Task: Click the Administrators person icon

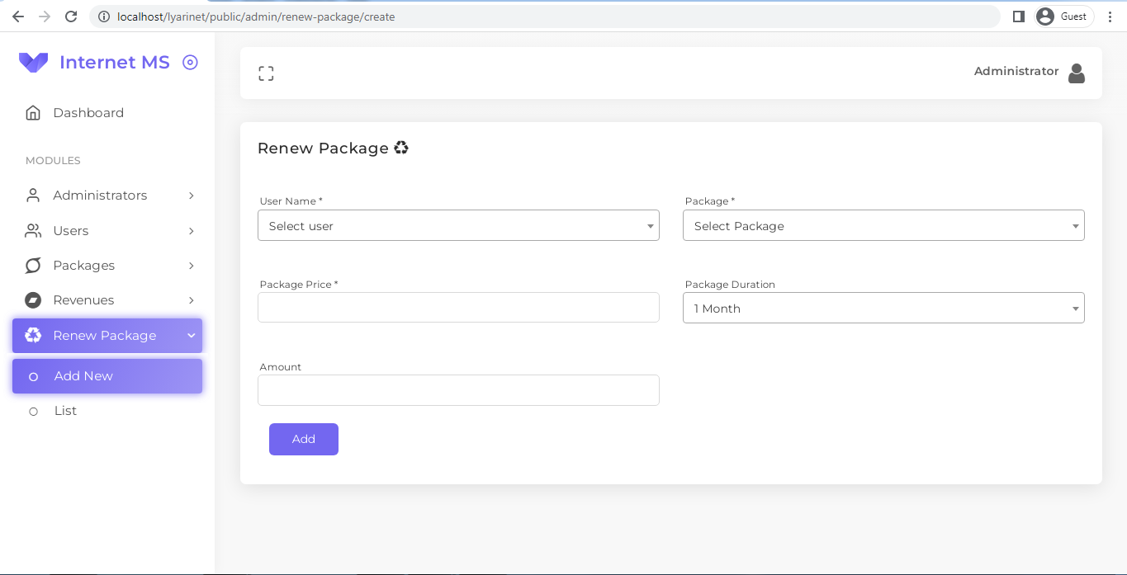Action: pyautogui.click(x=32, y=195)
